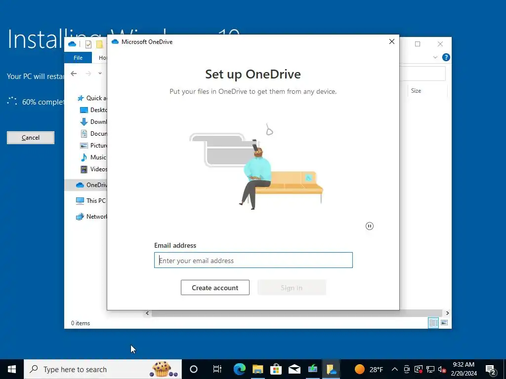Open Mail app from the taskbar
Screen dimensions: 506x379
pyautogui.click(x=295, y=369)
